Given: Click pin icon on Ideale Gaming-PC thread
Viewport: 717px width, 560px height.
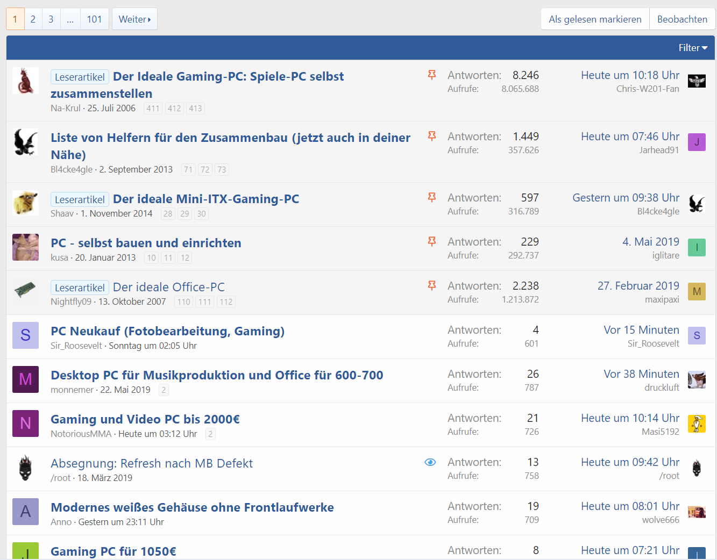Looking at the screenshot, I should click(x=431, y=75).
